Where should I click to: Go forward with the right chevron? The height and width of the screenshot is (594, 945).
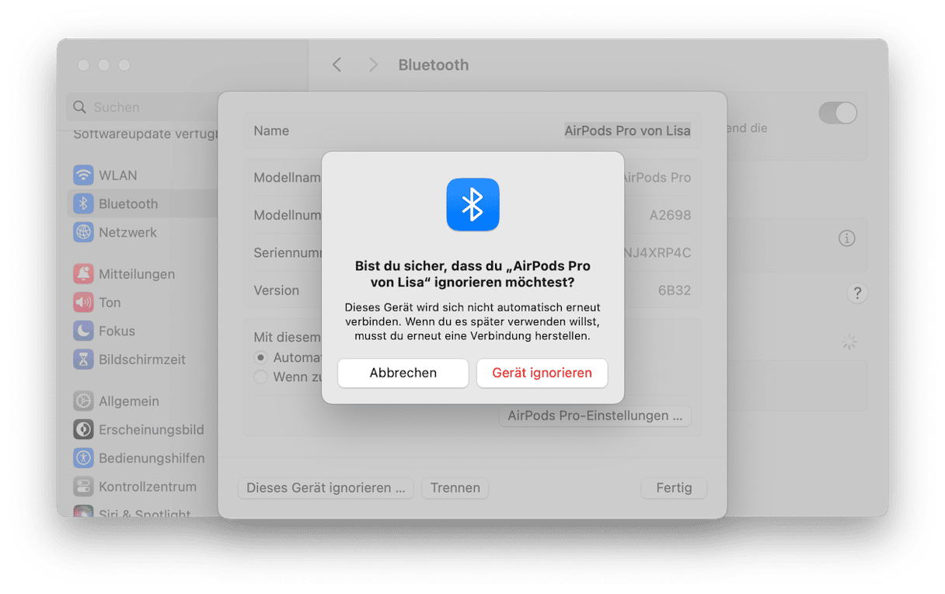point(373,64)
